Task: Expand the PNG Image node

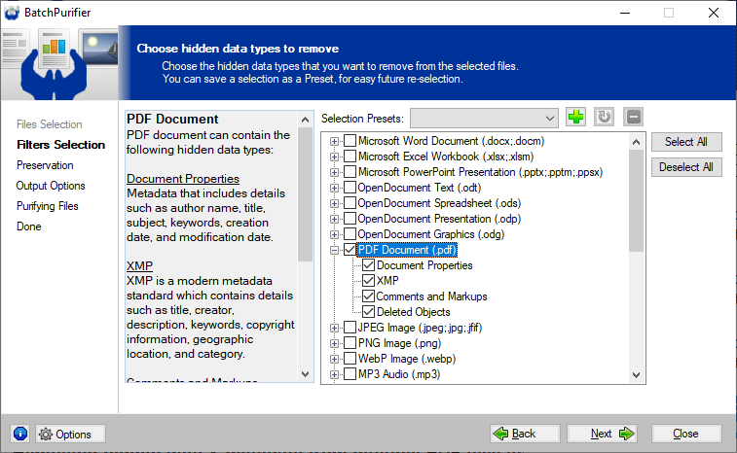Action: point(334,343)
